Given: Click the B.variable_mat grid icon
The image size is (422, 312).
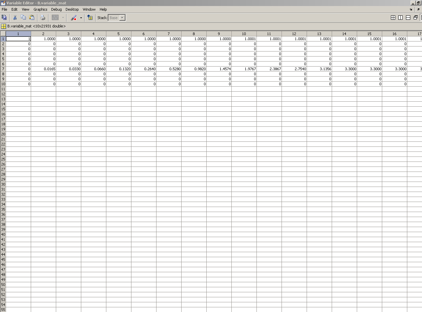Looking at the screenshot, I should tap(3, 26).
